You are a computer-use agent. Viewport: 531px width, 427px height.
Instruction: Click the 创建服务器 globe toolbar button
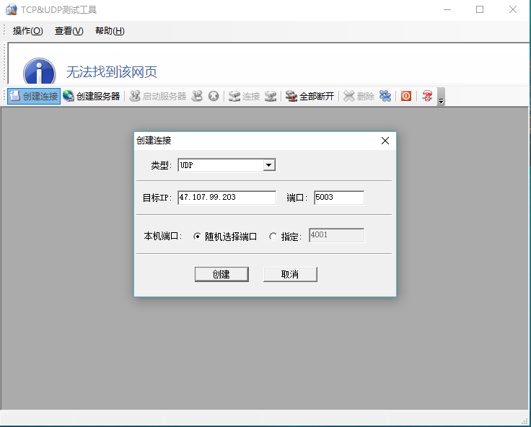click(92, 96)
